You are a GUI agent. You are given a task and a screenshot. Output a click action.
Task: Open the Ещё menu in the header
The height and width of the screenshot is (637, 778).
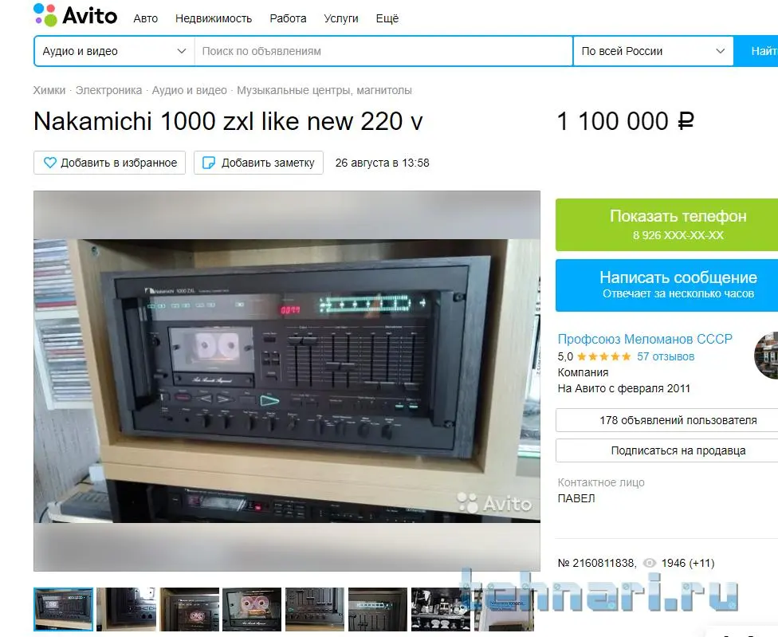387,18
